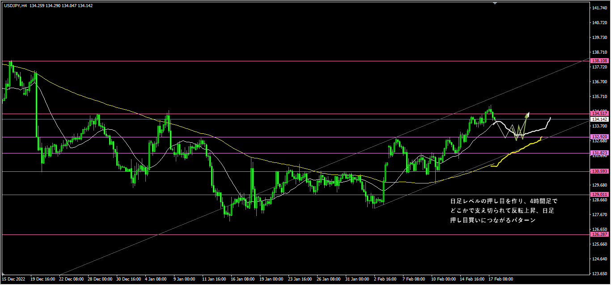This screenshot has height=285, width=611.
Task: Click the 9 Jan 00:00 time label
Action: click(x=183, y=279)
